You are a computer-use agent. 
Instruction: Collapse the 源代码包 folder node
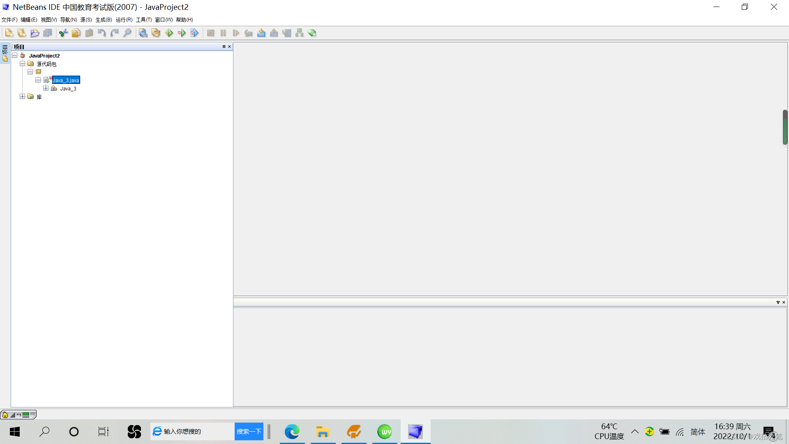point(23,64)
